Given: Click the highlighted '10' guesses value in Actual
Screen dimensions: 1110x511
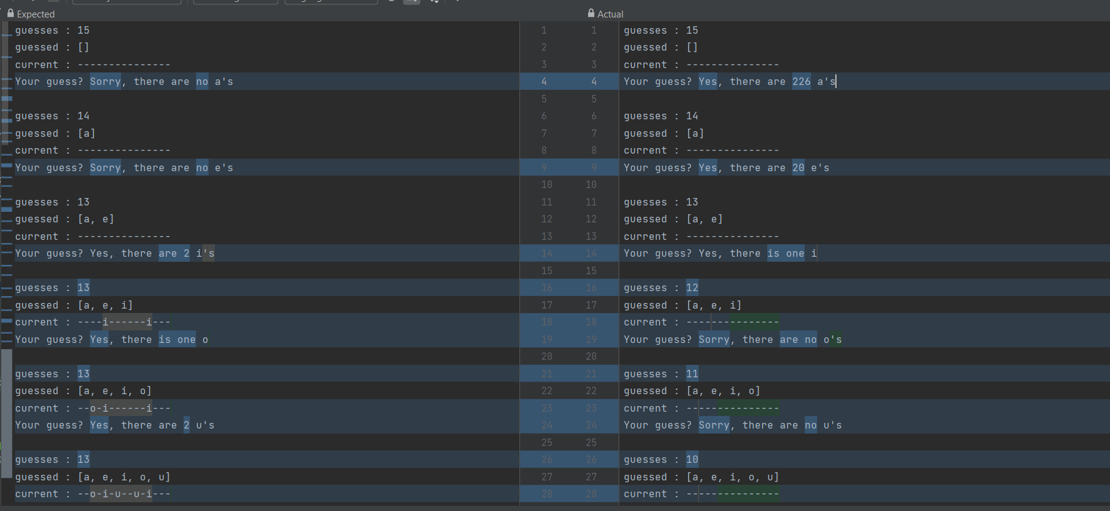Looking at the screenshot, I should click(692, 459).
